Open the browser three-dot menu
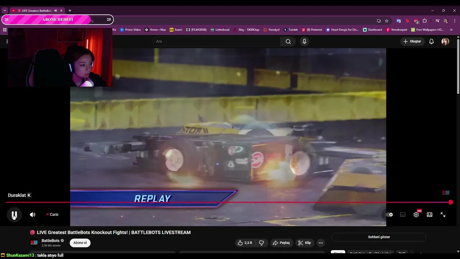This screenshot has width=460, height=259. pos(455,21)
